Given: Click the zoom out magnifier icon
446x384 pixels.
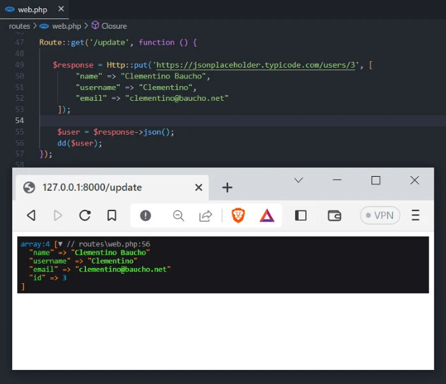Looking at the screenshot, I should (x=178, y=216).
